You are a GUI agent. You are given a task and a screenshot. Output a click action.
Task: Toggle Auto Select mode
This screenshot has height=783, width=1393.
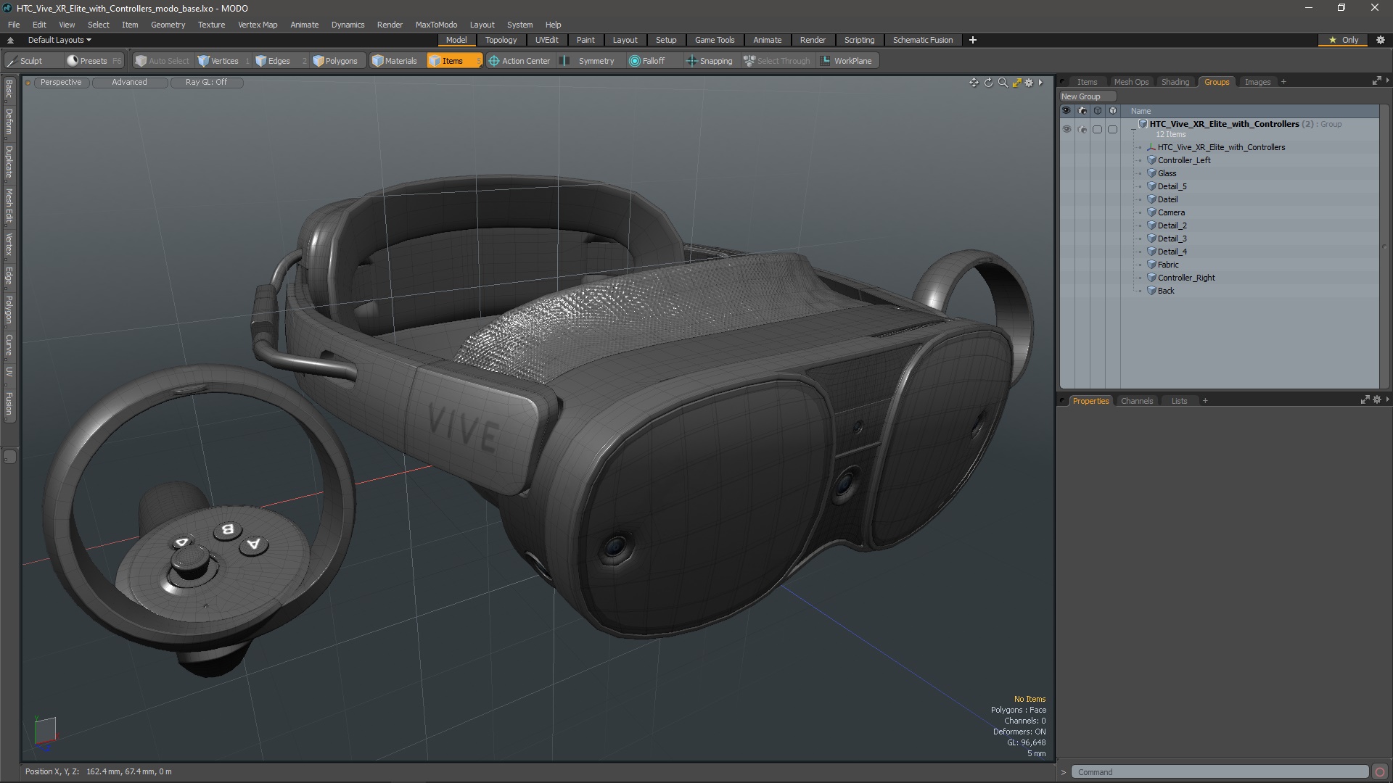[x=163, y=61]
